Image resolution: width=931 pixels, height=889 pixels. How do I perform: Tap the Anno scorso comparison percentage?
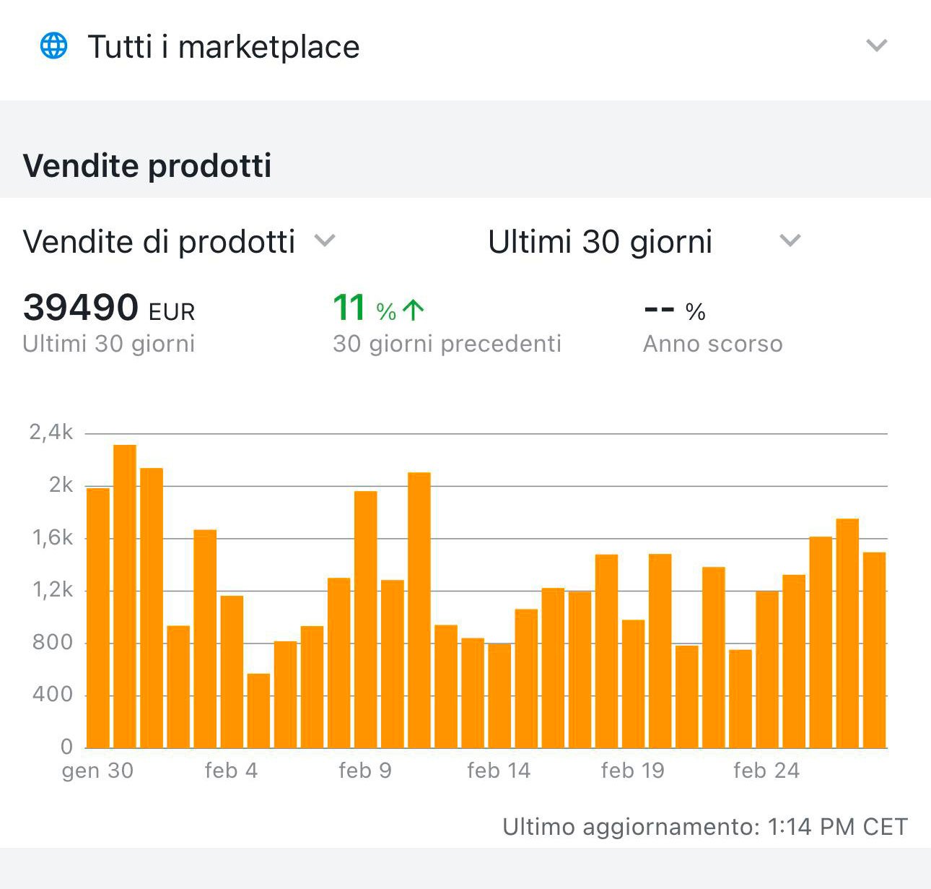pos(674,311)
